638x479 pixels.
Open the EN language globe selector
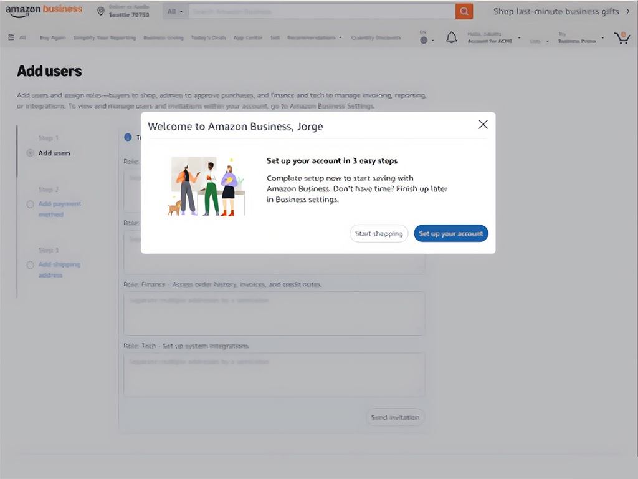coord(426,37)
